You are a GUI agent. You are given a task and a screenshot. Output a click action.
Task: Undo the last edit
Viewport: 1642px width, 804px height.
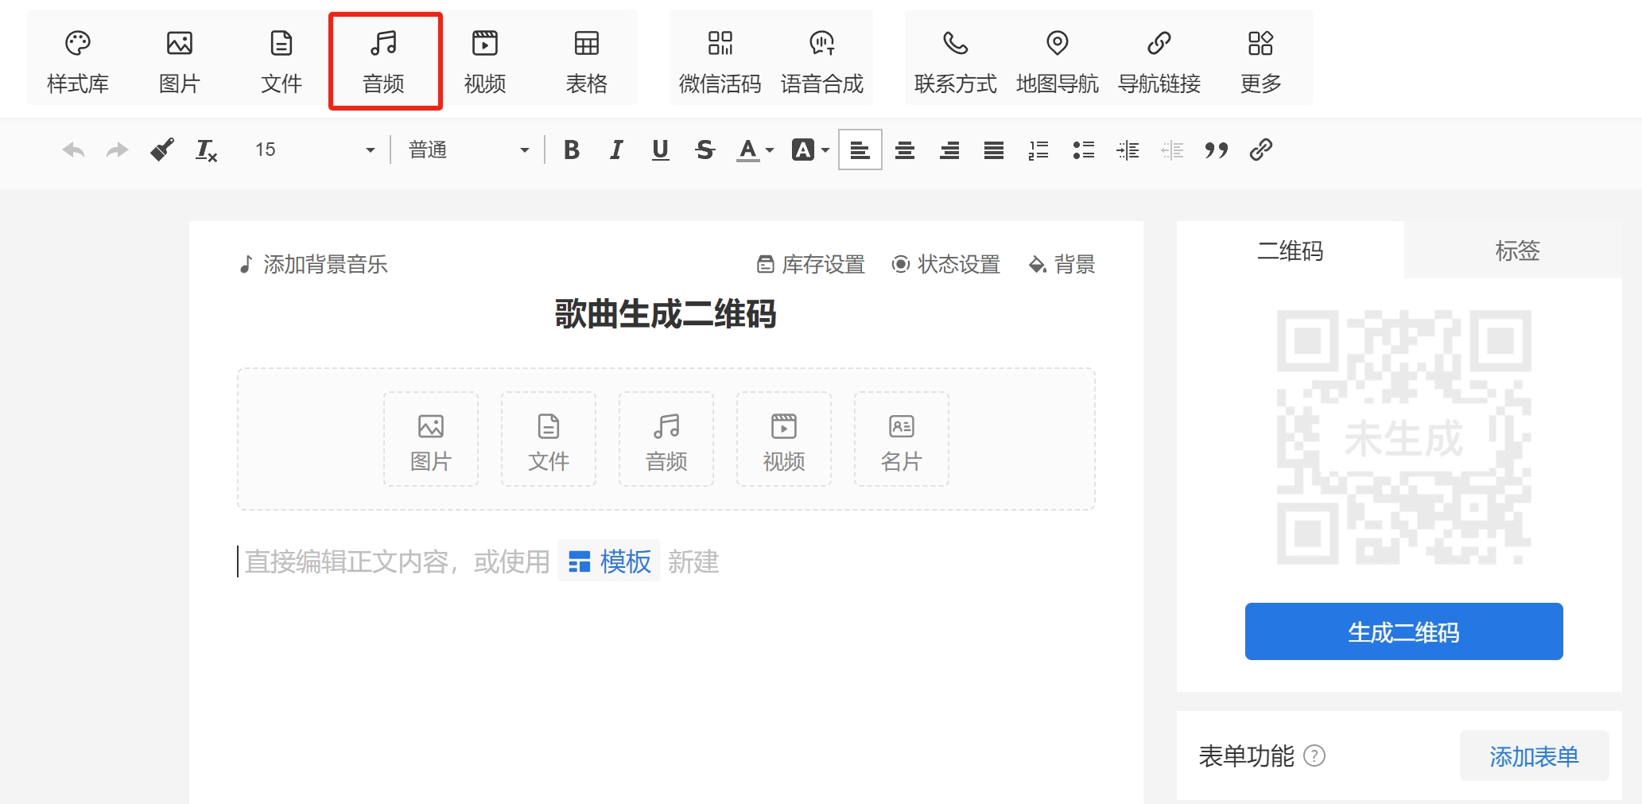[x=73, y=150]
